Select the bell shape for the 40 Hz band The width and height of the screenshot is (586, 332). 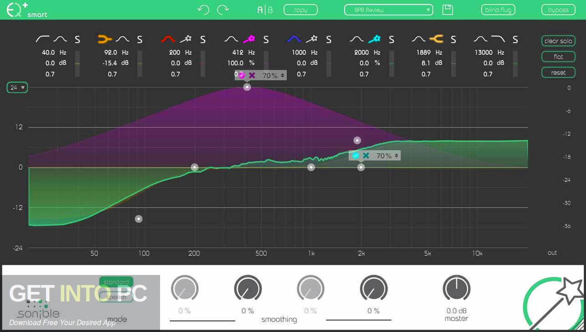60,40
